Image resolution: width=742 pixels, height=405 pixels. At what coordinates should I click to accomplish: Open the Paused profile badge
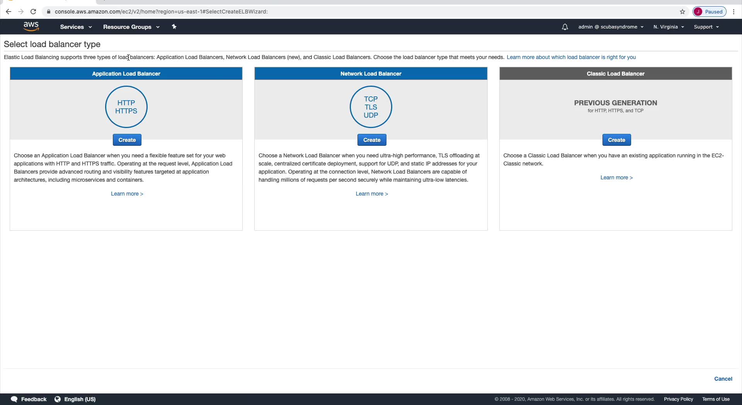click(x=710, y=12)
